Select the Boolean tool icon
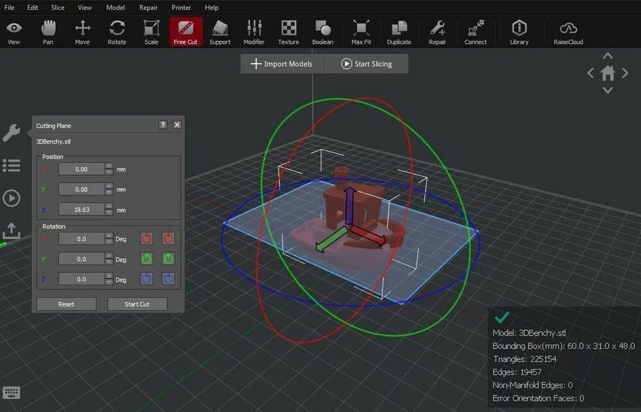This screenshot has width=641, height=412. pyautogui.click(x=323, y=31)
